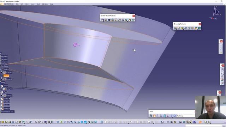Select the Point tool in right vertical toolbar
This screenshot has height=127, width=226.
click(x=221, y=46)
